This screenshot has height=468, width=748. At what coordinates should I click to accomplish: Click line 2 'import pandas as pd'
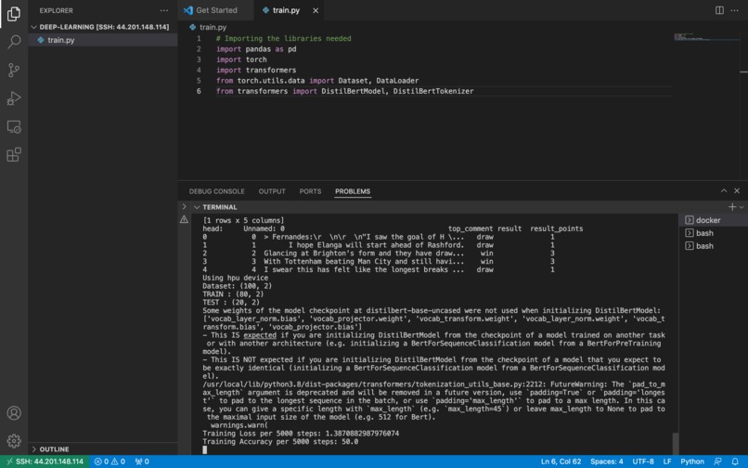(256, 49)
